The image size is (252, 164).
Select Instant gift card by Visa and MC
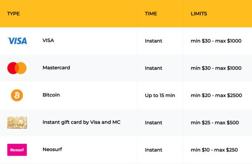(81, 122)
